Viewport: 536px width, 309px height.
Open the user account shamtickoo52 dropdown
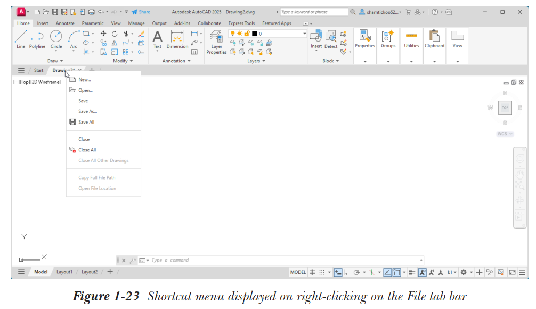point(380,12)
